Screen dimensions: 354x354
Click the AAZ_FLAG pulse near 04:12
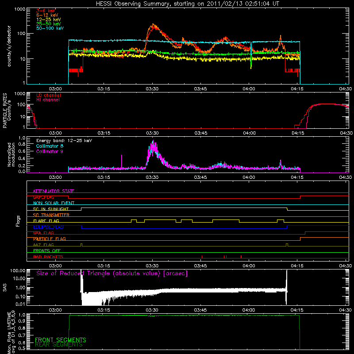coord(287,245)
